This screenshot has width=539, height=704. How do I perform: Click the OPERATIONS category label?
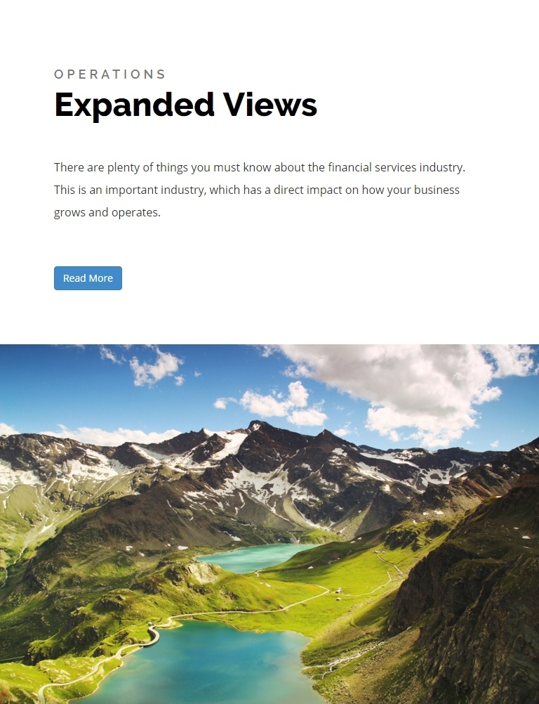110,74
